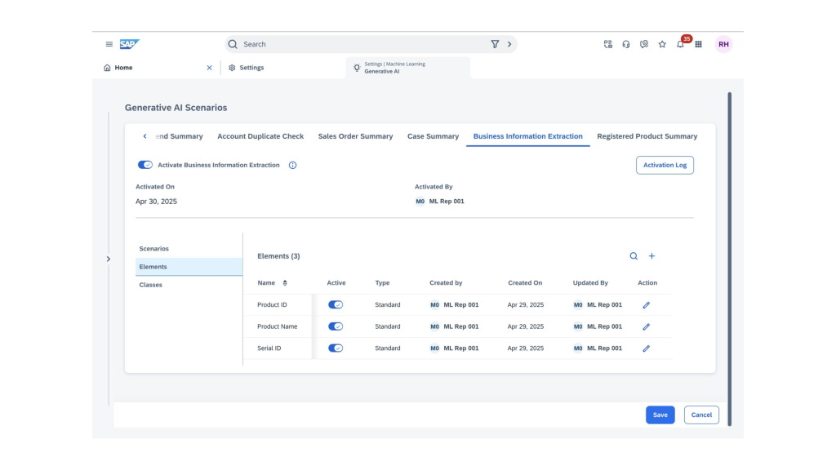836x470 pixels.
Task: Expand the collapsed left side panel arrow
Action: point(109,259)
